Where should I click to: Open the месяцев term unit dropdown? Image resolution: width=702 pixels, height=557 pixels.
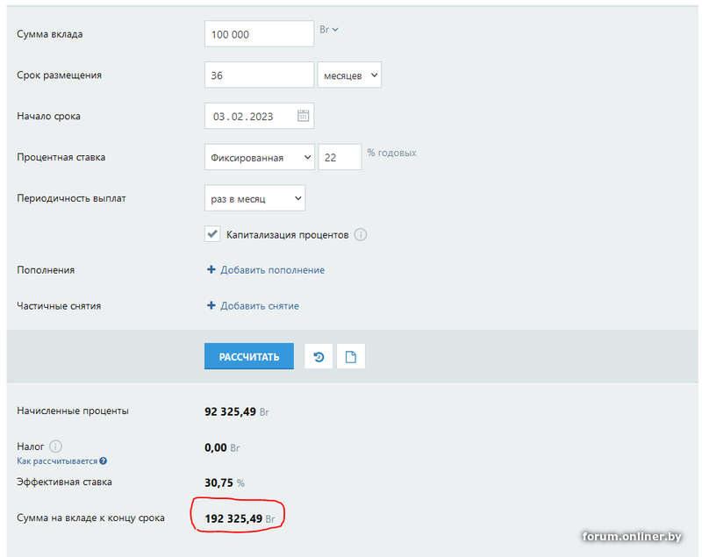(349, 75)
